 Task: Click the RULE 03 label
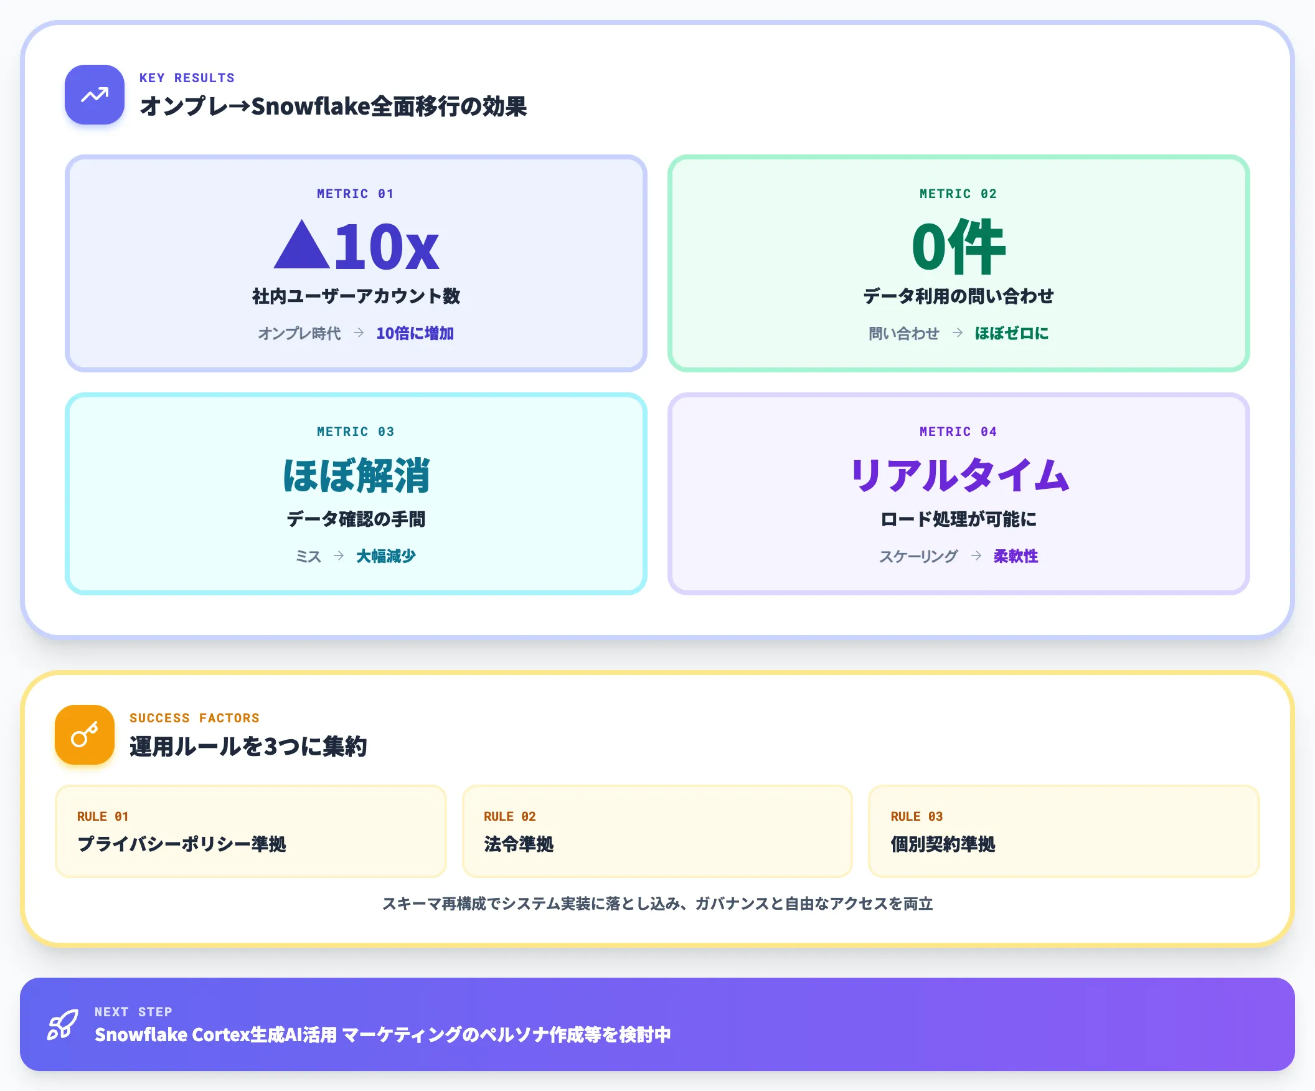[x=917, y=816]
